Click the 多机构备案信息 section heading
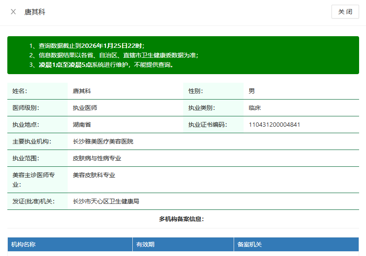The image size is (366, 256). (181, 219)
